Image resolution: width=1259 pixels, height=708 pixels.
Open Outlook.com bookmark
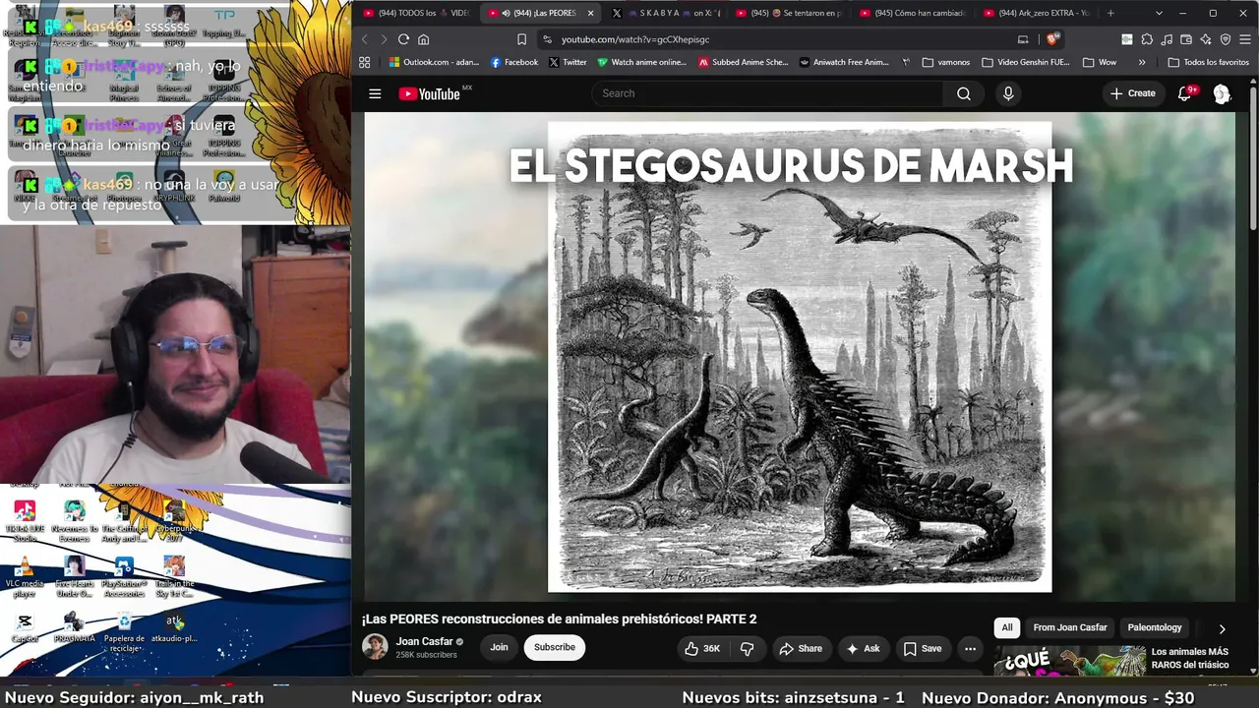(433, 62)
